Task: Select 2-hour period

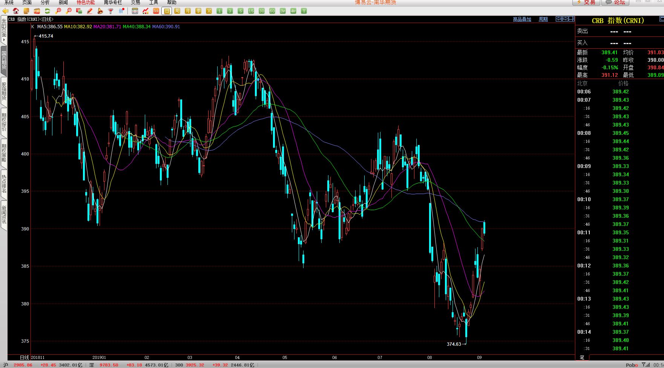Action: (x=283, y=11)
